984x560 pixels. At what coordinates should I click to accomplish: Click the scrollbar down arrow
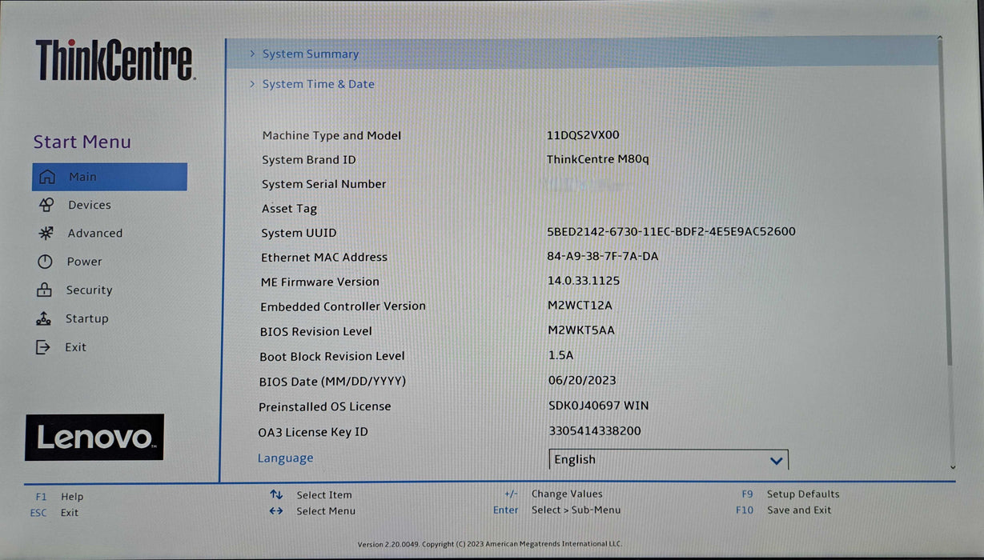click(952, 466)
